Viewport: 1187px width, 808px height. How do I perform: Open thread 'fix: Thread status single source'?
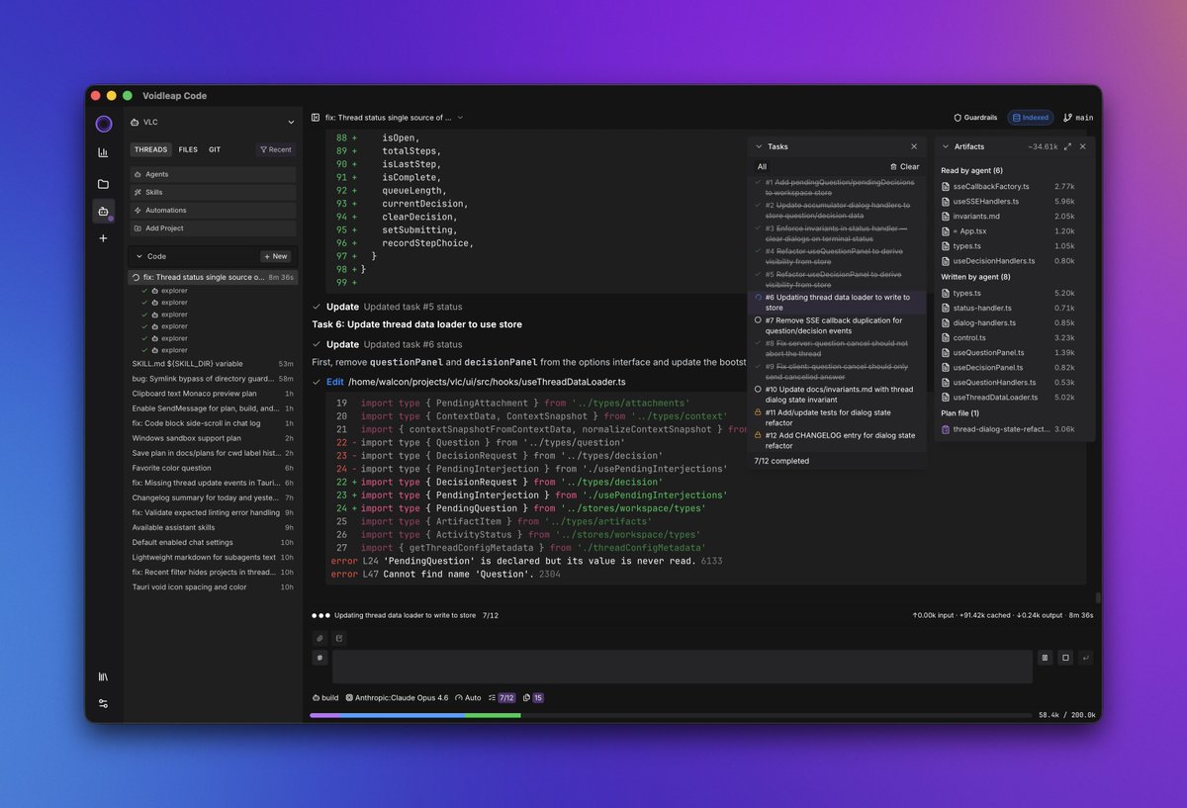click(213, 278)
